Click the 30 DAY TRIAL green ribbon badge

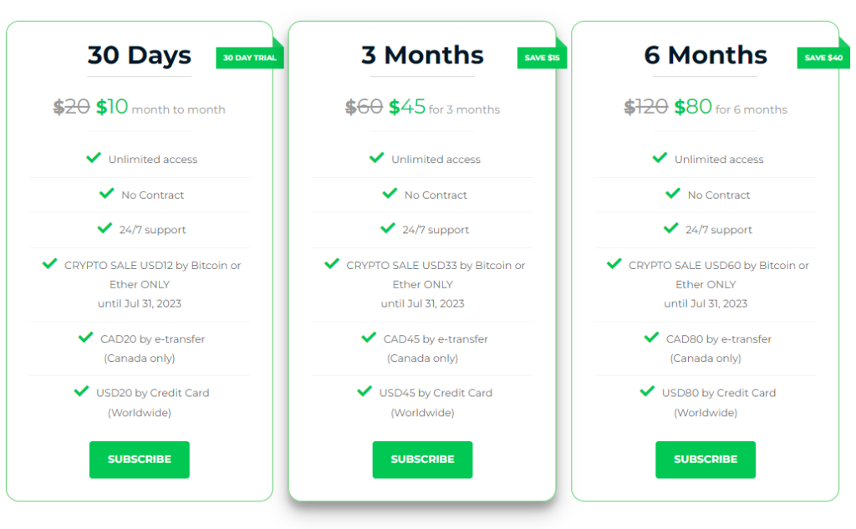(x=249, y=58)
